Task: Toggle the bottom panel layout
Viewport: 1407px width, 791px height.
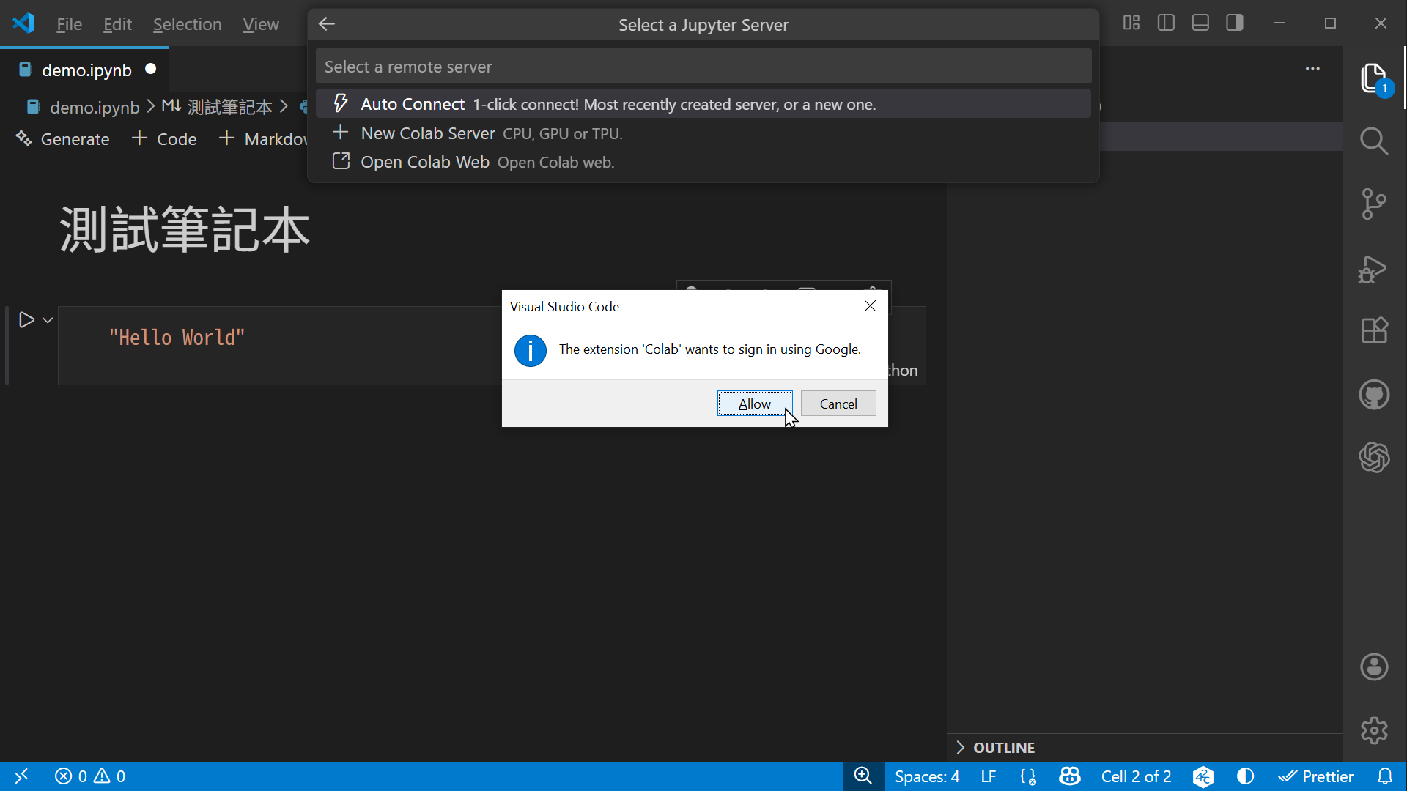Action: coord(1200,23)
